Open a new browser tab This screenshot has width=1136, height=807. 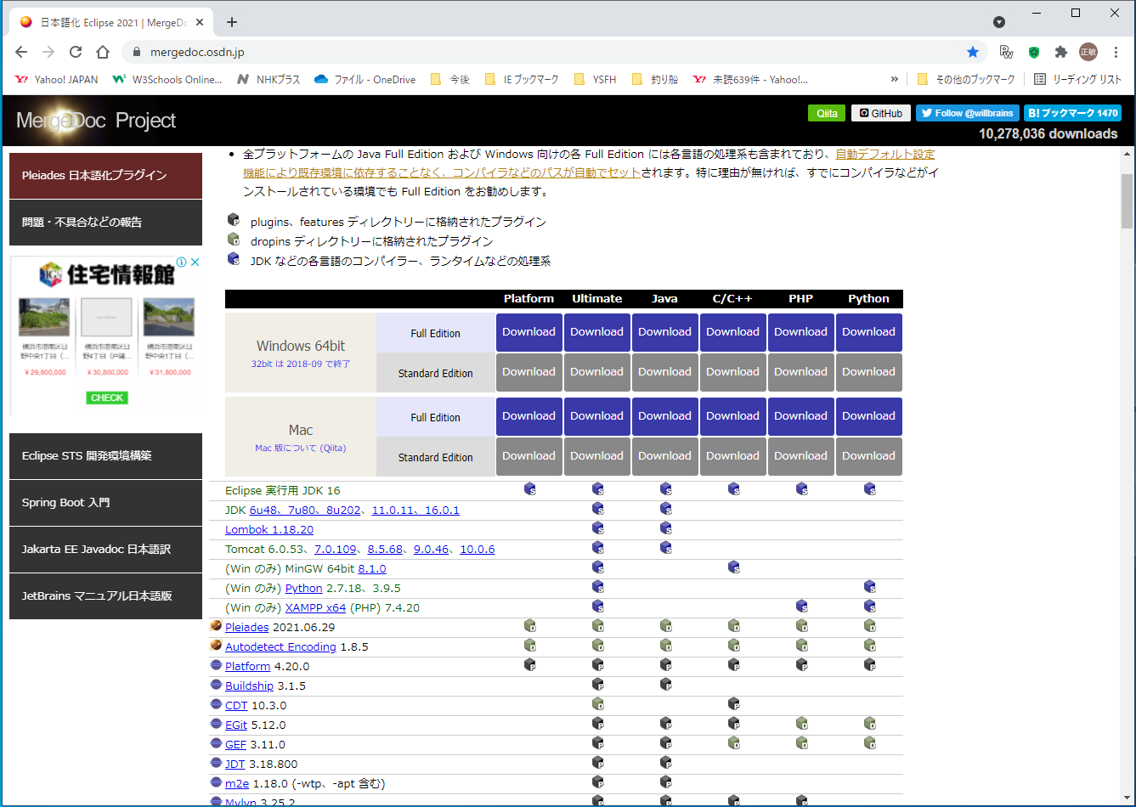232,22
